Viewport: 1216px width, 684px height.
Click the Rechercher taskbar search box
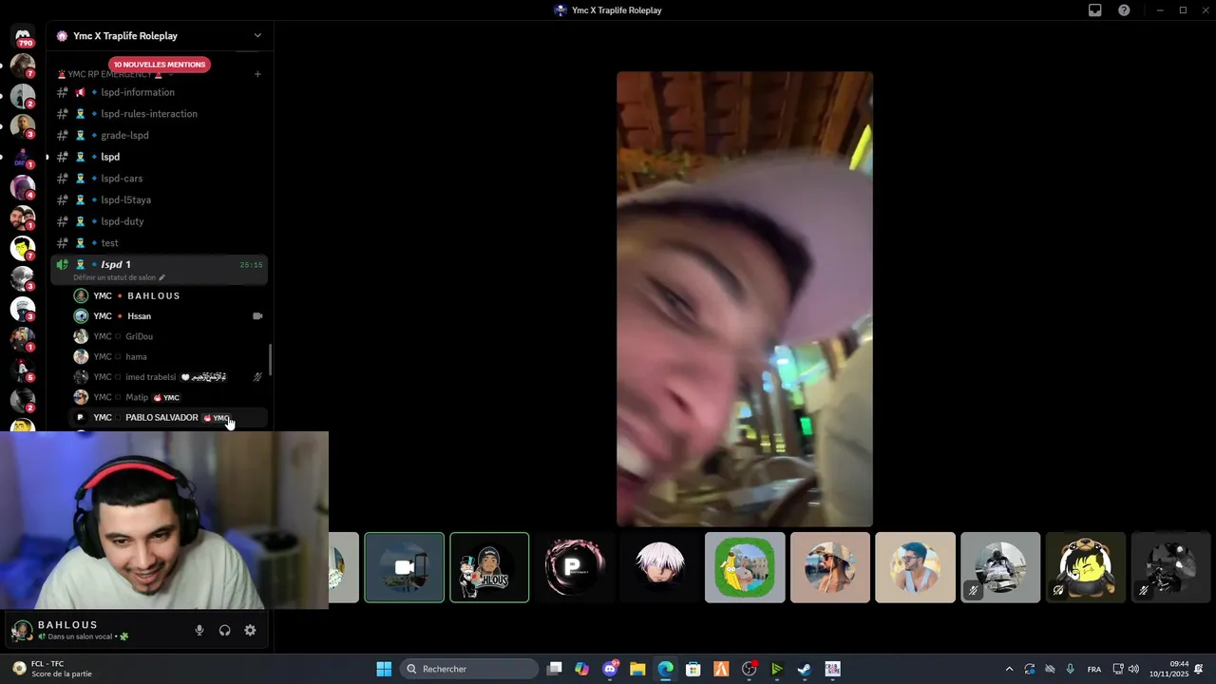pyautogui.click(x=469, y=669)
